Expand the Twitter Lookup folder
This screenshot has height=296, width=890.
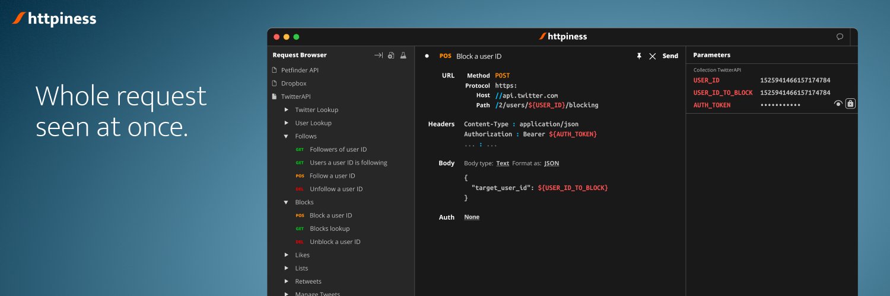tap(287, 110)
